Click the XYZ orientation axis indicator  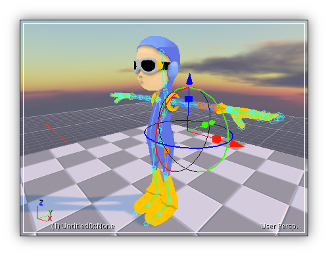click(45, 211)
